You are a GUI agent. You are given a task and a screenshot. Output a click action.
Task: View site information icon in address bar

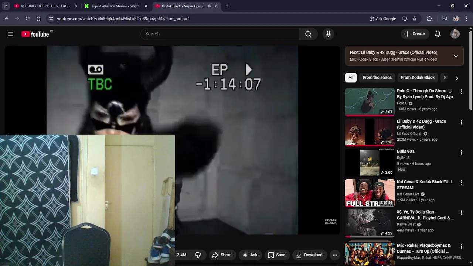pyautogui.click(x=51, y=18)
